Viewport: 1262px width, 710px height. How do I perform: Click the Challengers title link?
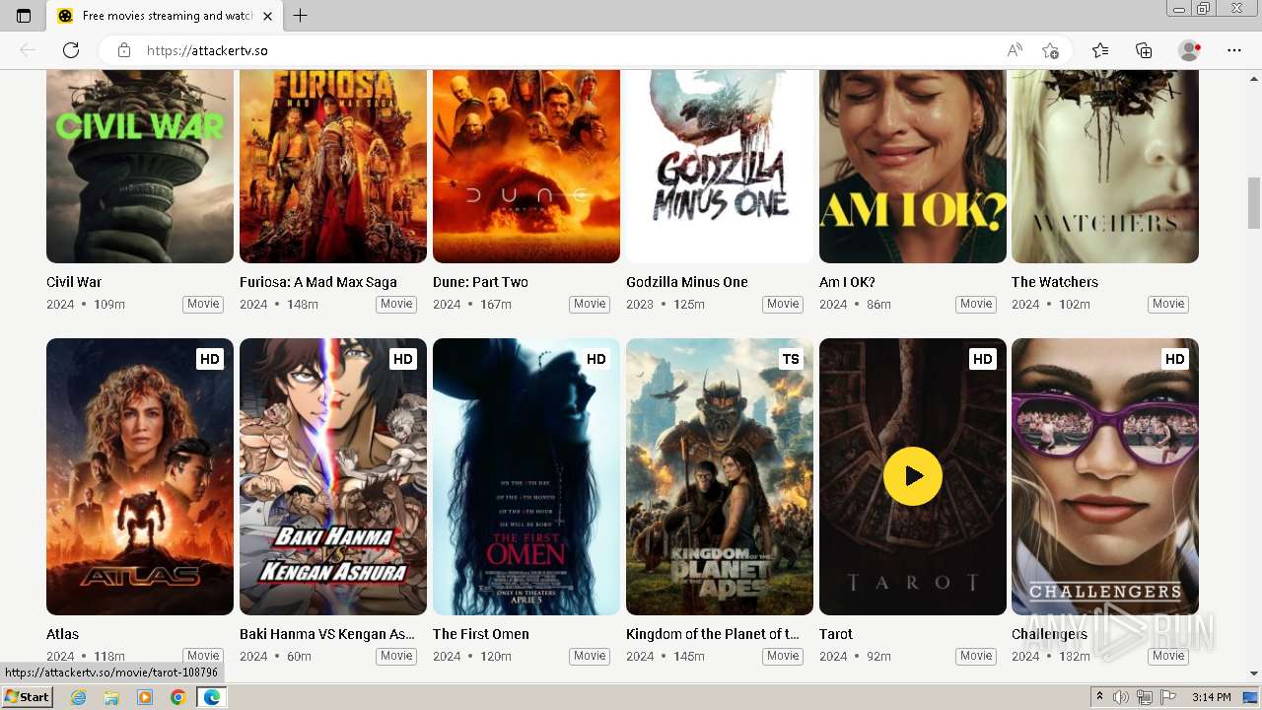pyautogui.click(x=1049, y=634)
